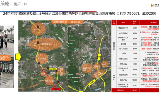
Task: Click the 番禺区 region cell
Action: pyautogui.click(x=114, y=77)
